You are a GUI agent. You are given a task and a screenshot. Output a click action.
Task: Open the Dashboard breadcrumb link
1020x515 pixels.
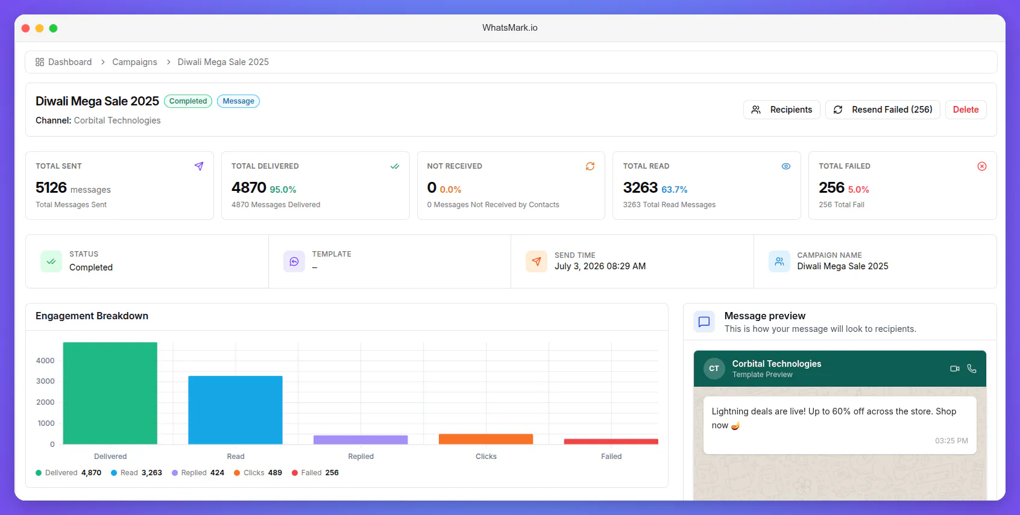coord(70,62)
